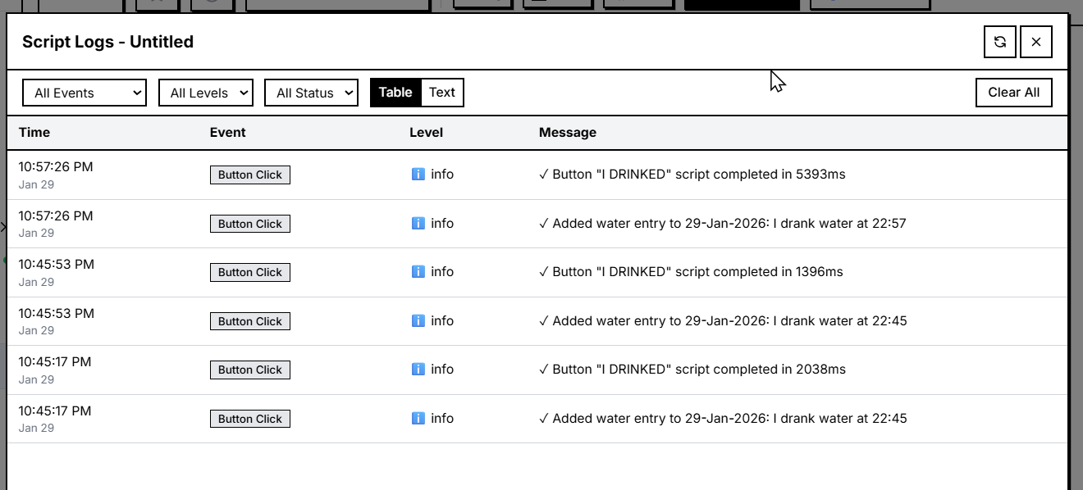
Task: Select the 5393ms completion log message
Action: pyautogui.click(x=692, y=175)
